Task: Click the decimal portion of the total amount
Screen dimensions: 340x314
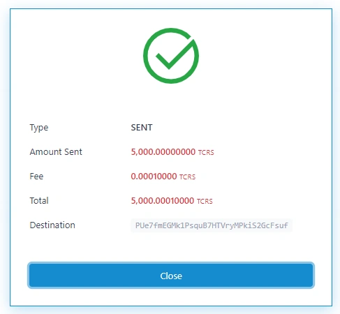Action: pos(175,201)
